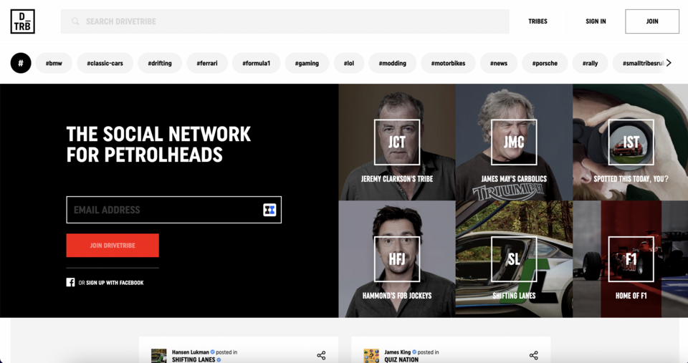Click the DriveTribe D_TRB logo
The width and height of the screenshot is (688, 363).
tap(22, 21)
